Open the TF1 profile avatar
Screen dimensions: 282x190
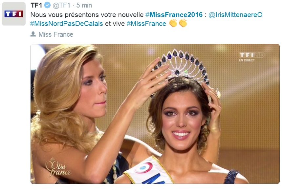point(14,14)
